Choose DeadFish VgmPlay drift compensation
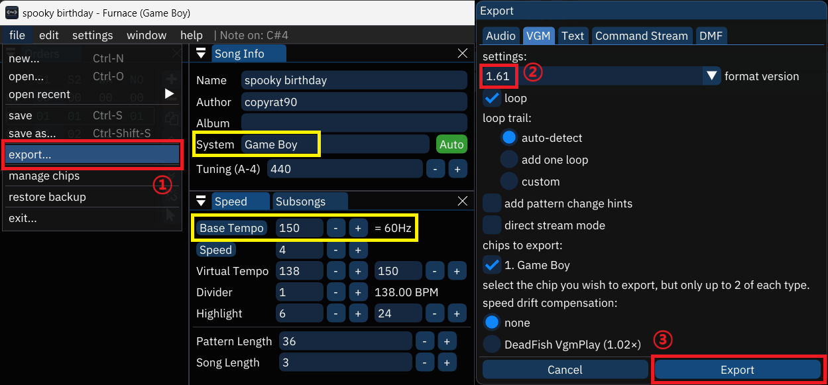Screen dimensions: 828x385 pos(492,344)
